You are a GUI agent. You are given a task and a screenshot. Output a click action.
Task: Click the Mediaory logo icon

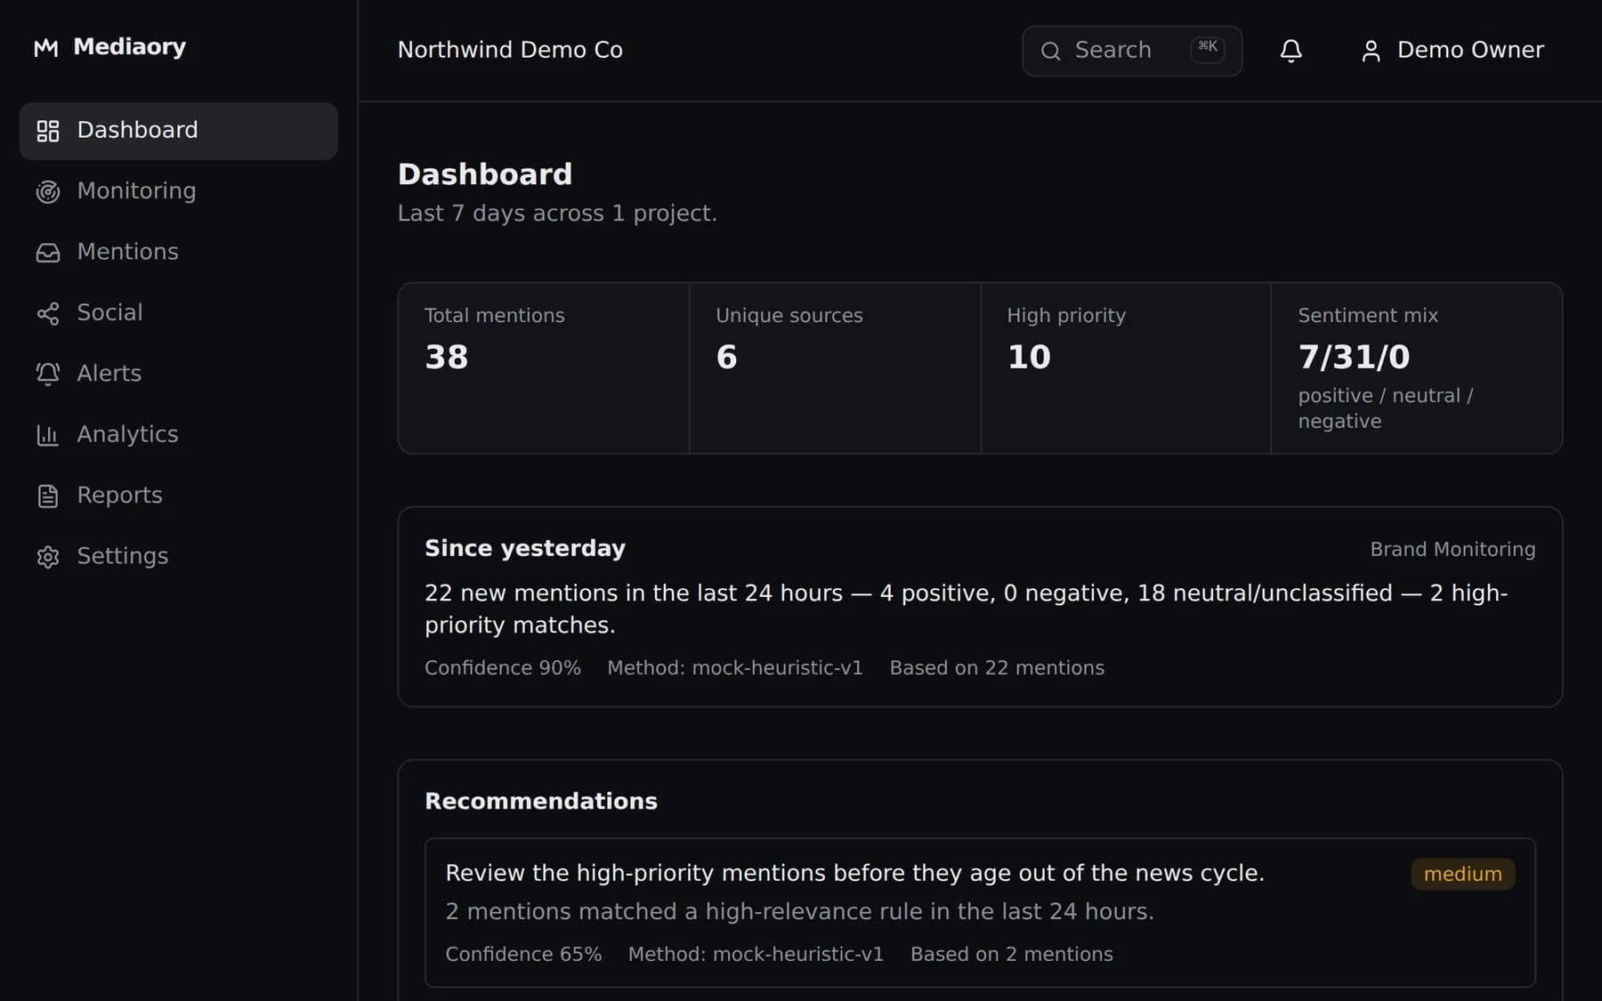tap(46, 48)
